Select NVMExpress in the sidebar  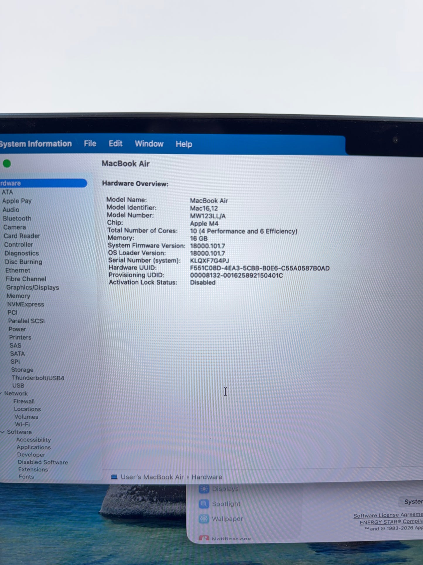[26, 304]
